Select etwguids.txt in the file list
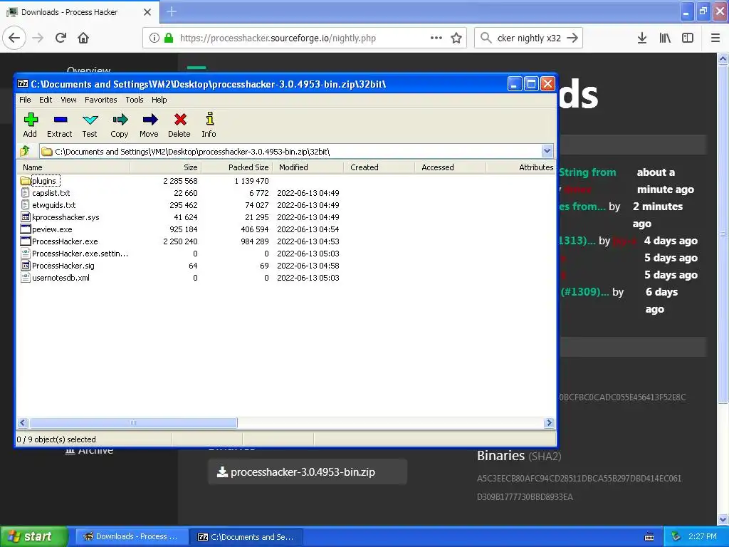This screenshot has width=729, height=547. 53,205
